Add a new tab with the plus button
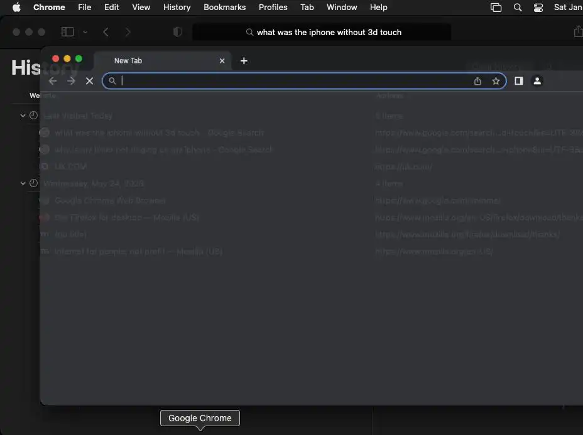Screen dimensions: 583x435 (x=244, y=60)
